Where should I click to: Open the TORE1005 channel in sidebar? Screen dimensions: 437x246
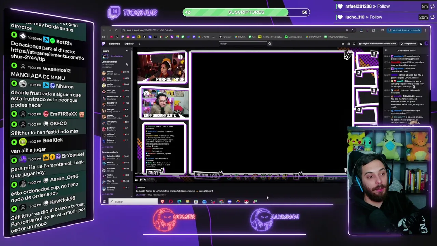click(115, 122)
